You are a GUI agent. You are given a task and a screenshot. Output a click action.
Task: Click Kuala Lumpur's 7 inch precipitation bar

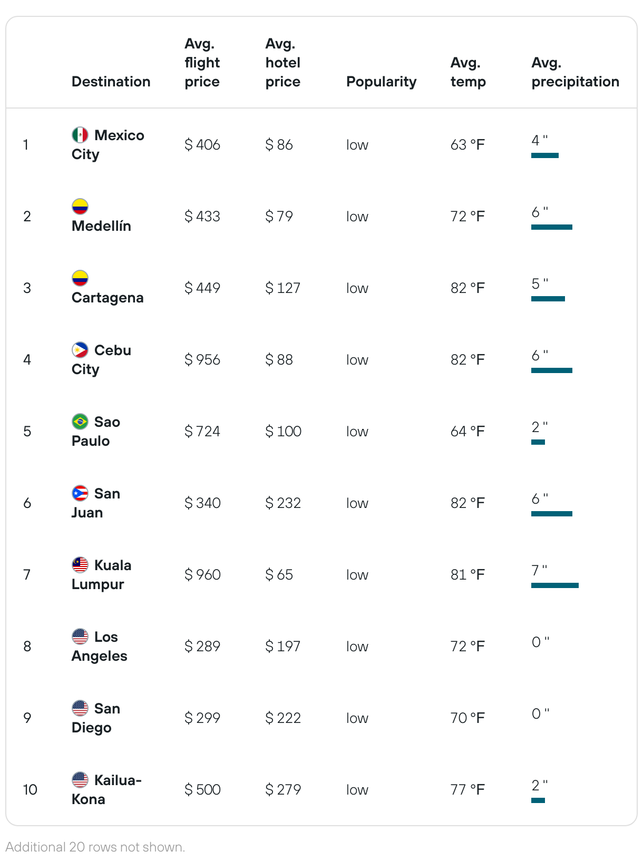[554, 585]
